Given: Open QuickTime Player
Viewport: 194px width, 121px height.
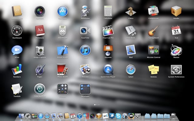Looking at the screenshot, I should pyautogui.click(x=108, y=70).
